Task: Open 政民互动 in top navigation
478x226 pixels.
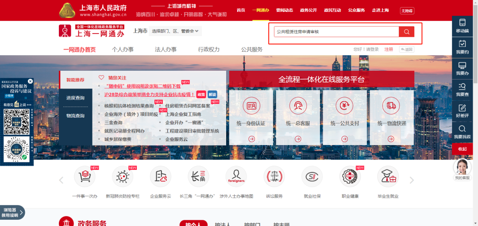Action: [332, 10]
